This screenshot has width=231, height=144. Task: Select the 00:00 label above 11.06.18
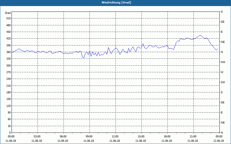pos(11,137)
